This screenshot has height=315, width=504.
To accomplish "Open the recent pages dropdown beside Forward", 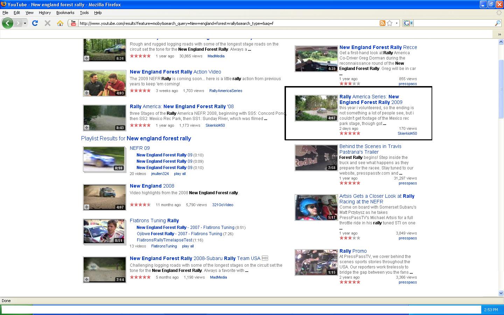I will tap(25, 23).
